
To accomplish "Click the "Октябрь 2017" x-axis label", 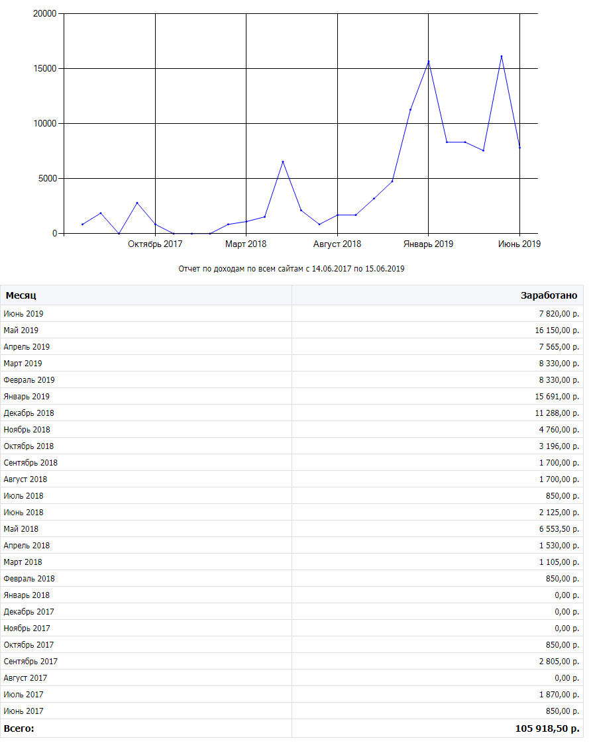I will coord(155,244).
